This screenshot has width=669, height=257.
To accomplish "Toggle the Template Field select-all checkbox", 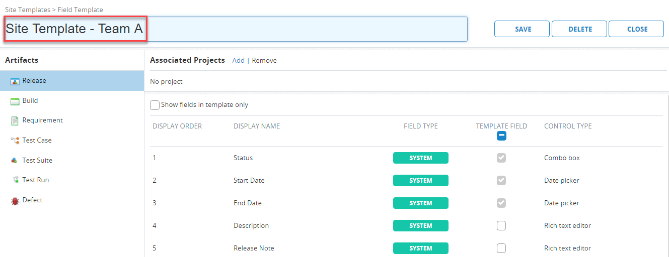I will pos(501,136).
